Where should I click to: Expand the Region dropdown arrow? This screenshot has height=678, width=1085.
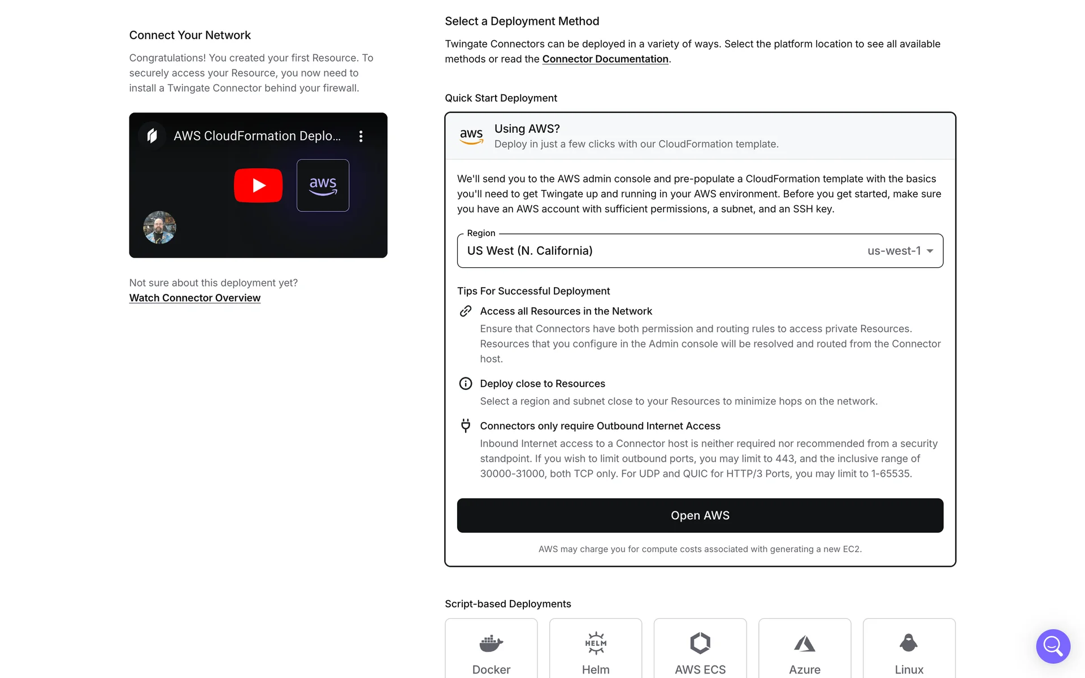point(930,251)
